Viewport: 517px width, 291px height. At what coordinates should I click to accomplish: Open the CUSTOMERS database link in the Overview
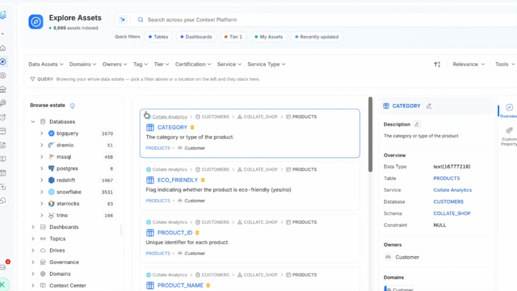[x=448, y=202]
